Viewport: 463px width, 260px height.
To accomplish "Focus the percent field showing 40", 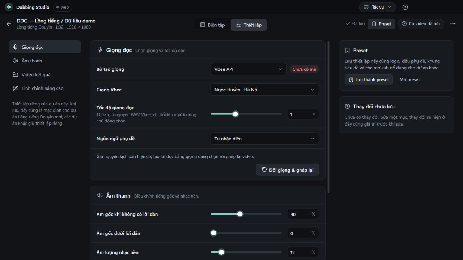I will (303, 214).
